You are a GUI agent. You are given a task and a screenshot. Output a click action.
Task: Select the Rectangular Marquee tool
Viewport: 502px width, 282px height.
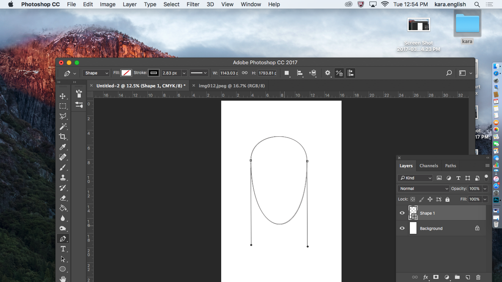(x=63, y=106)
